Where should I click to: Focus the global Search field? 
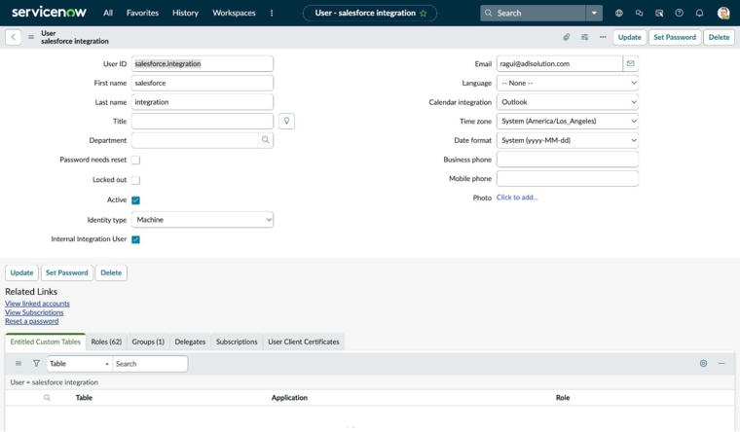[x=534, y=14]
